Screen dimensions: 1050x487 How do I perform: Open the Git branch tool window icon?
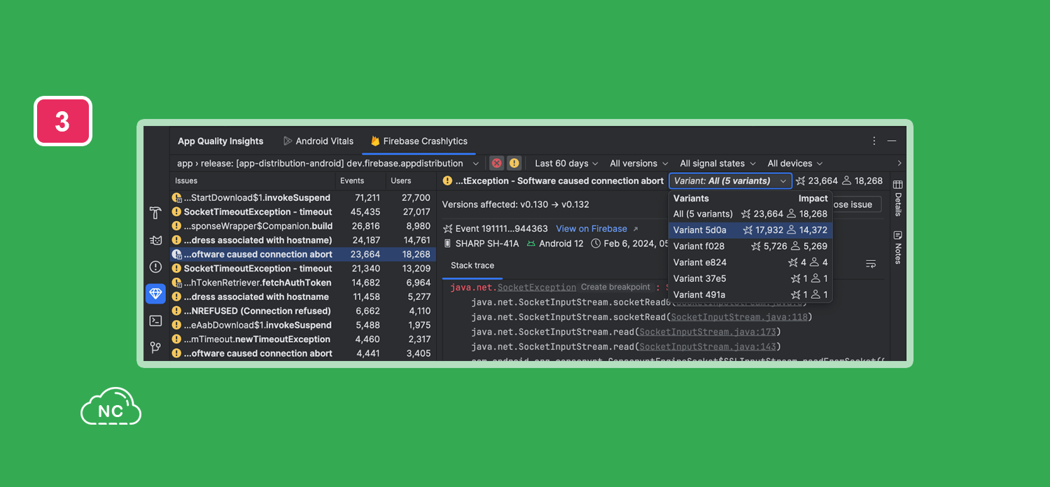click(155, 347)
